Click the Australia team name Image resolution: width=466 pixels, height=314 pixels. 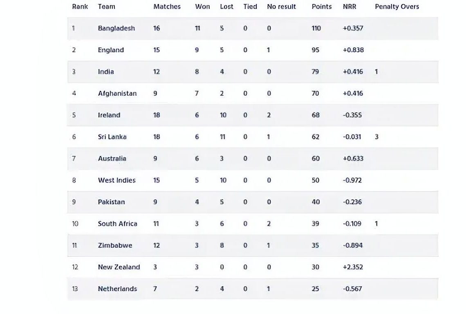(x=112, y=159)
